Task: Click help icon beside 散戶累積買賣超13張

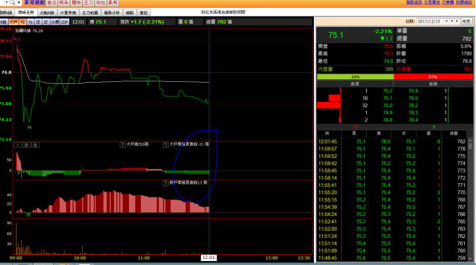Action: (x=166, y=183)
